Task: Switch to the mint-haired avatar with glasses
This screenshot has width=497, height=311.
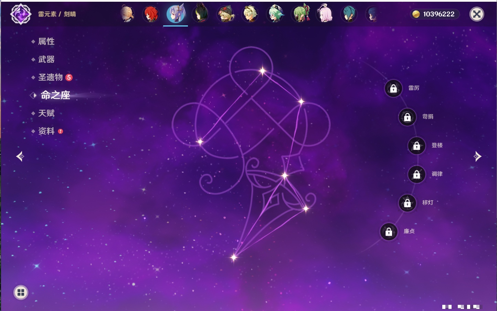Action: tap(275, 14)
